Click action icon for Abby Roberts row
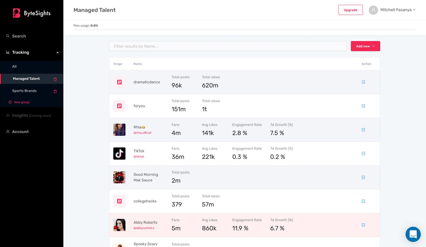Image resolution: width=426 pixels, height=247 pixels. [363, 225]
